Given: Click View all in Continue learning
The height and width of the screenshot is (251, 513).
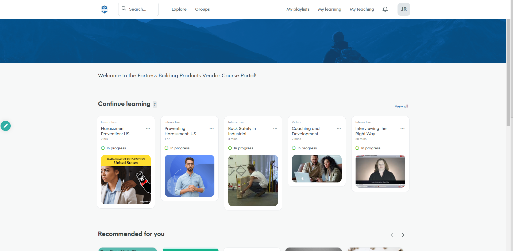Looking at the screenshot, I should [401, 106].
